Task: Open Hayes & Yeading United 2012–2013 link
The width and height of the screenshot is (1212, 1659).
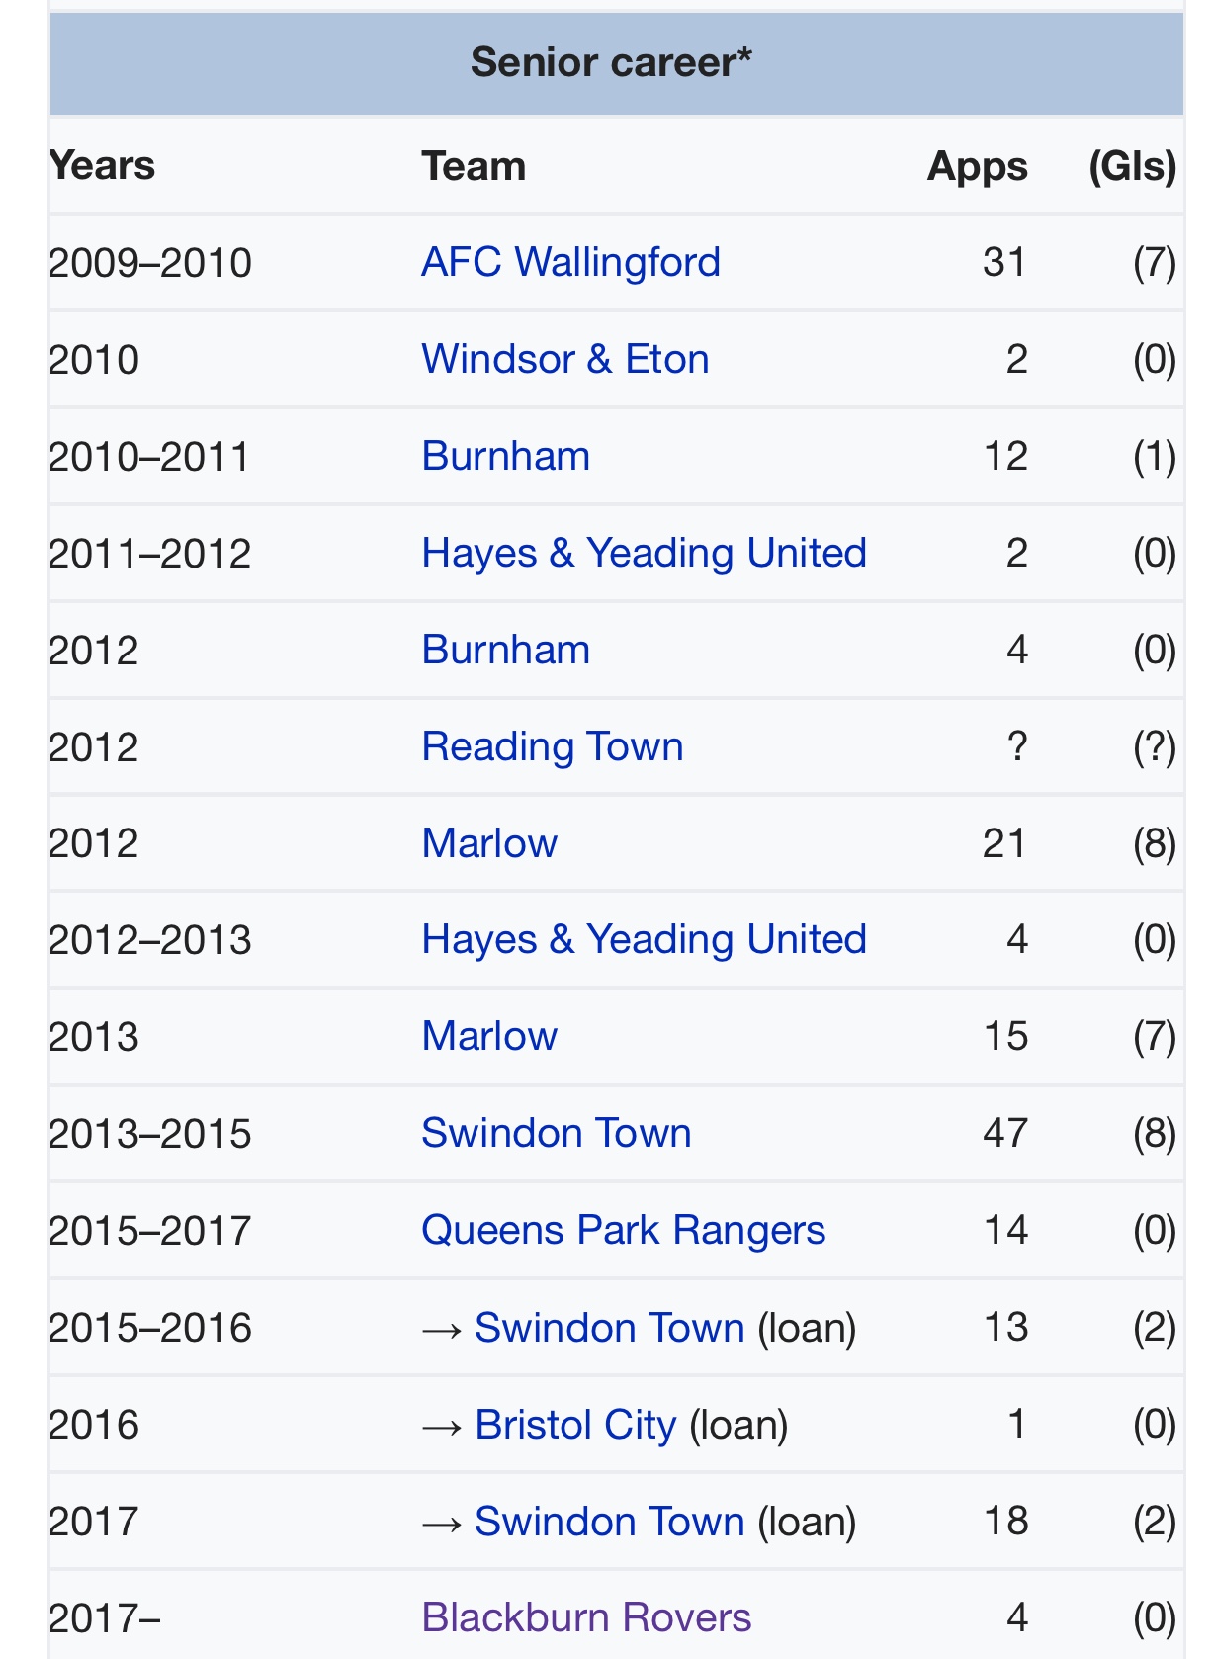Action: click(644, 940)
